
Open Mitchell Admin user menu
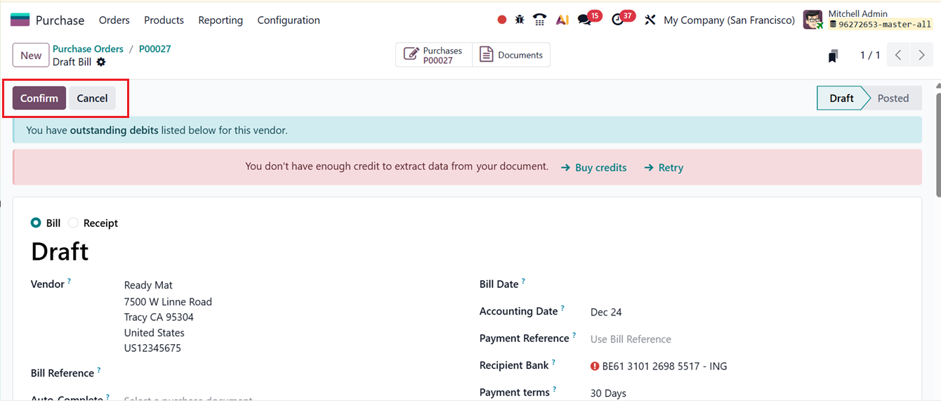[867, 20]
